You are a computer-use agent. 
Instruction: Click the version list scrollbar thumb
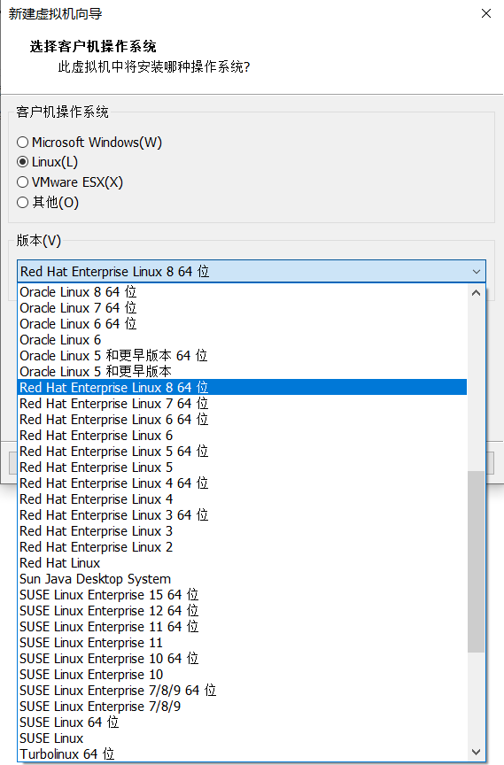tap(477, 561)
